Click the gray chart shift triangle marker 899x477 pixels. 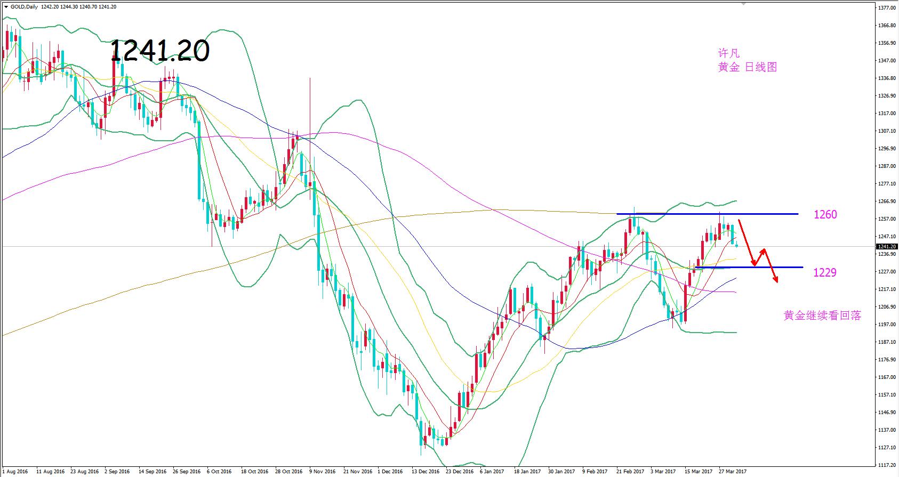pos(743,4)
